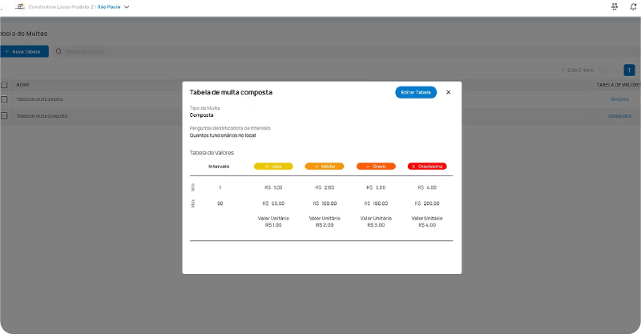Click the Editar Tabela button
641x334 pixels.
(x=415, y=92)
